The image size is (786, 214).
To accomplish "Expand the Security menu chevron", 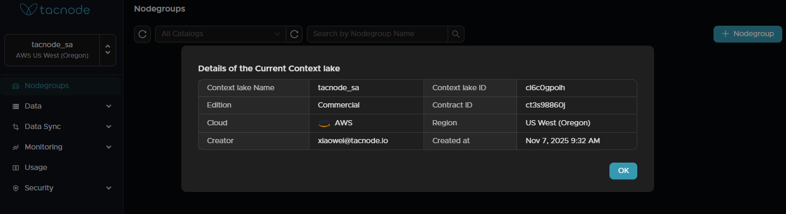I will click(109, 188).
